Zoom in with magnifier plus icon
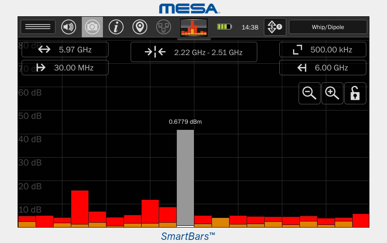The image size is (387, 243). pos(332,93)
